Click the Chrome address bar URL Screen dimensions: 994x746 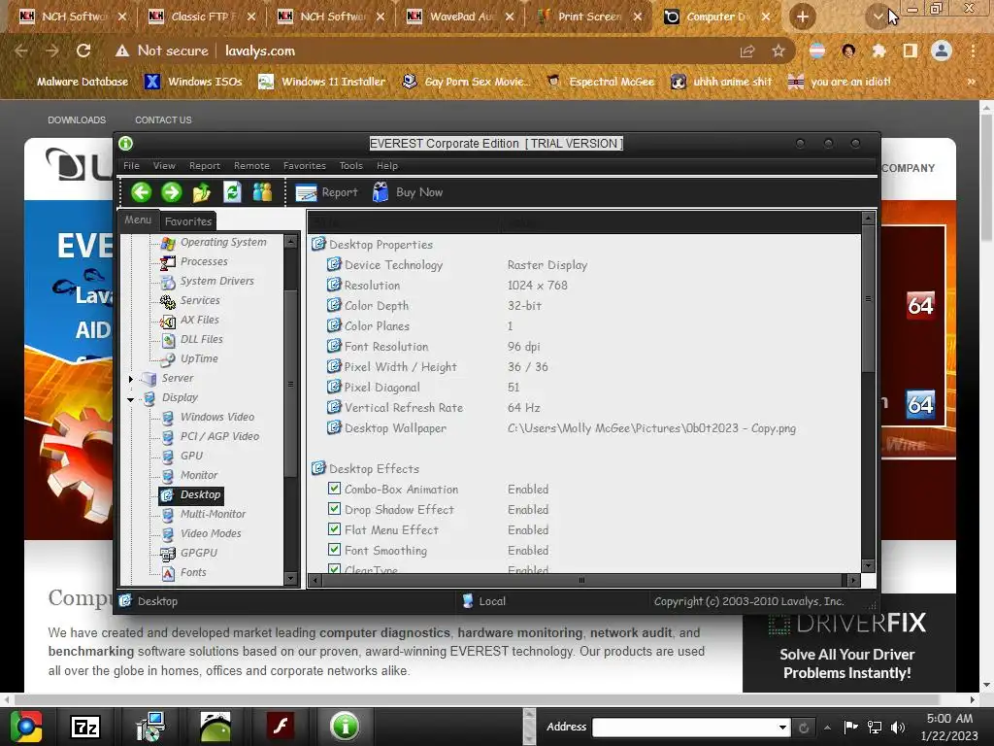coord(260,51)
